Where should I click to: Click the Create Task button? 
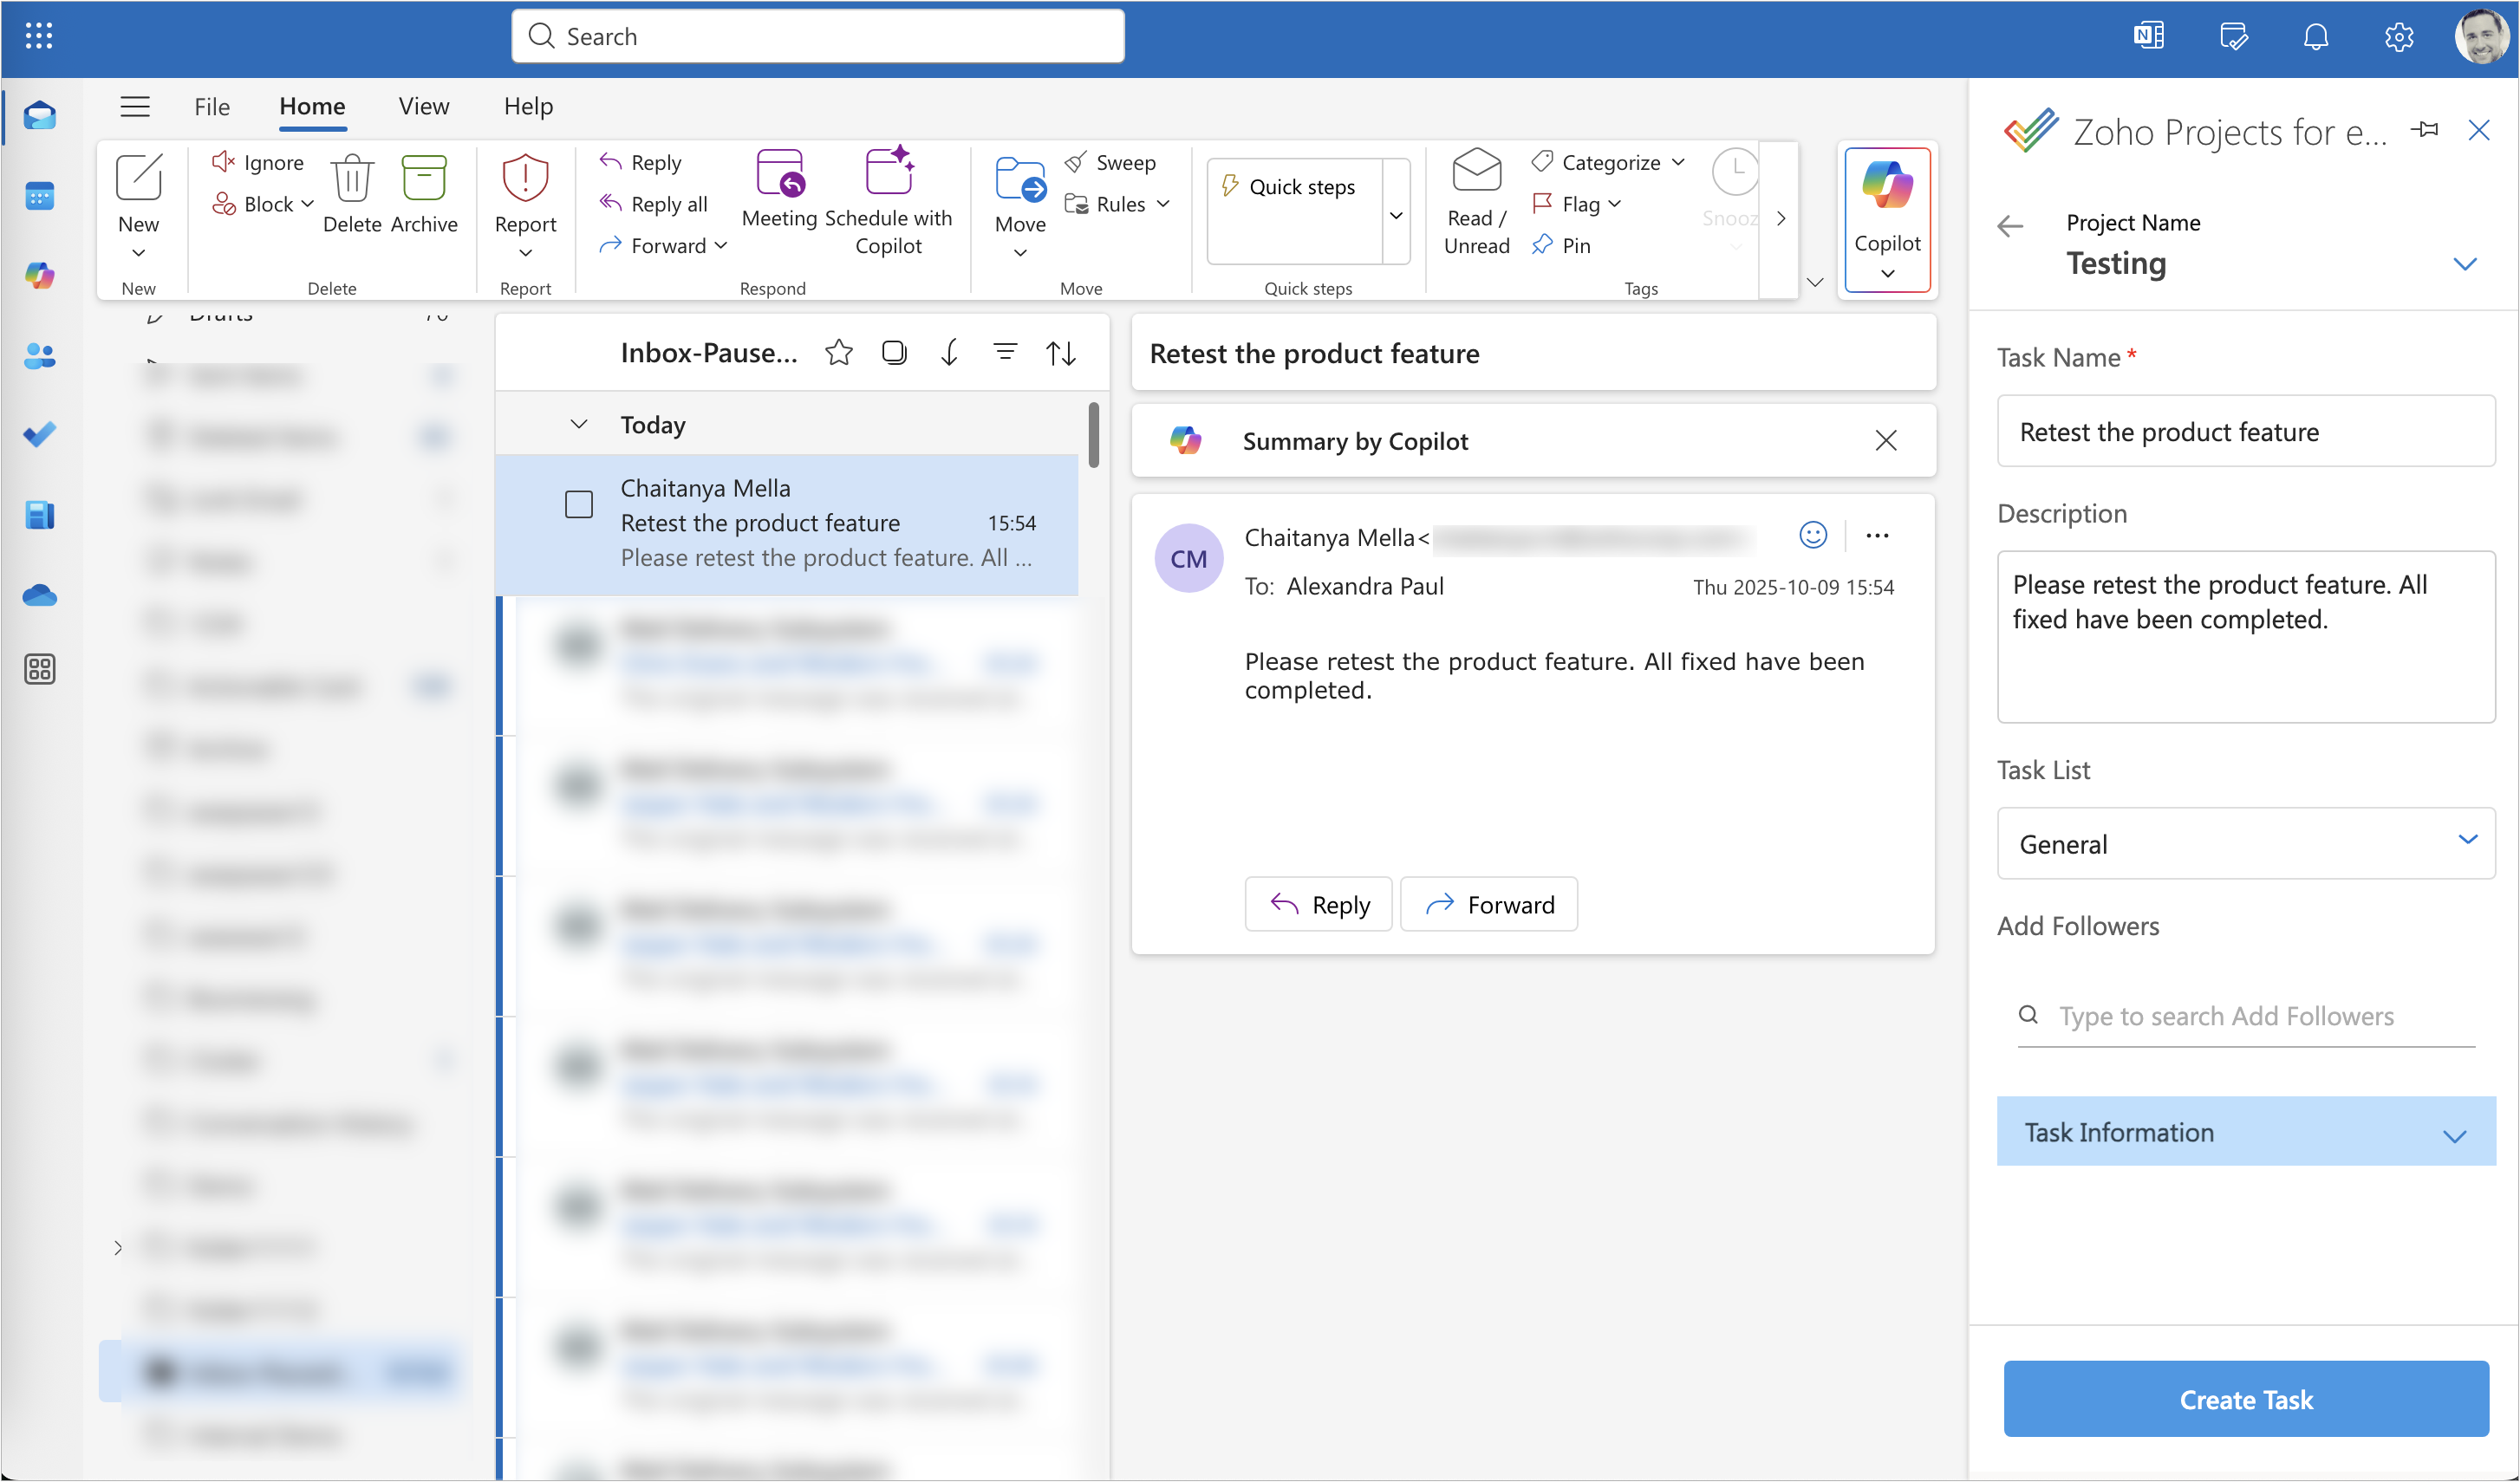click(x=2245, y=1398)
